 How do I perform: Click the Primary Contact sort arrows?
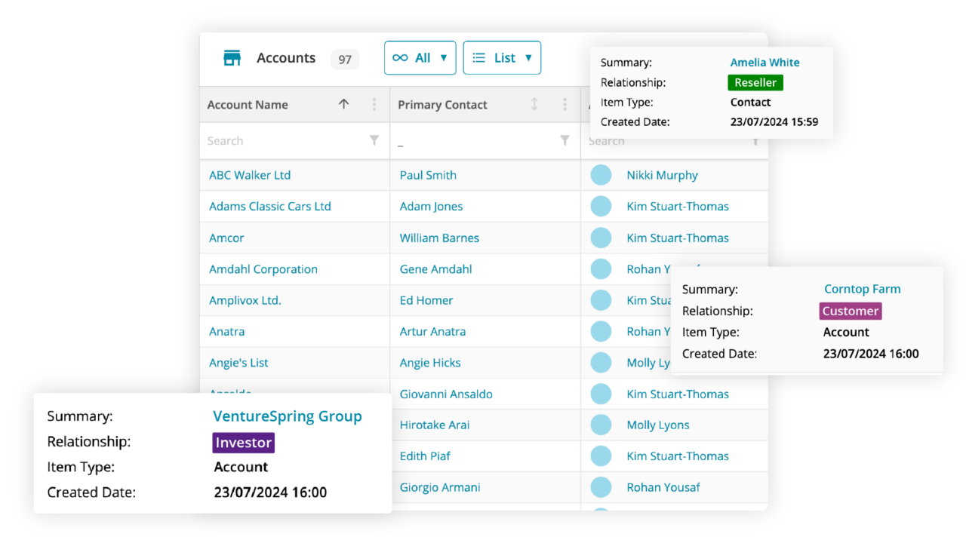click(x=534, y=105)
